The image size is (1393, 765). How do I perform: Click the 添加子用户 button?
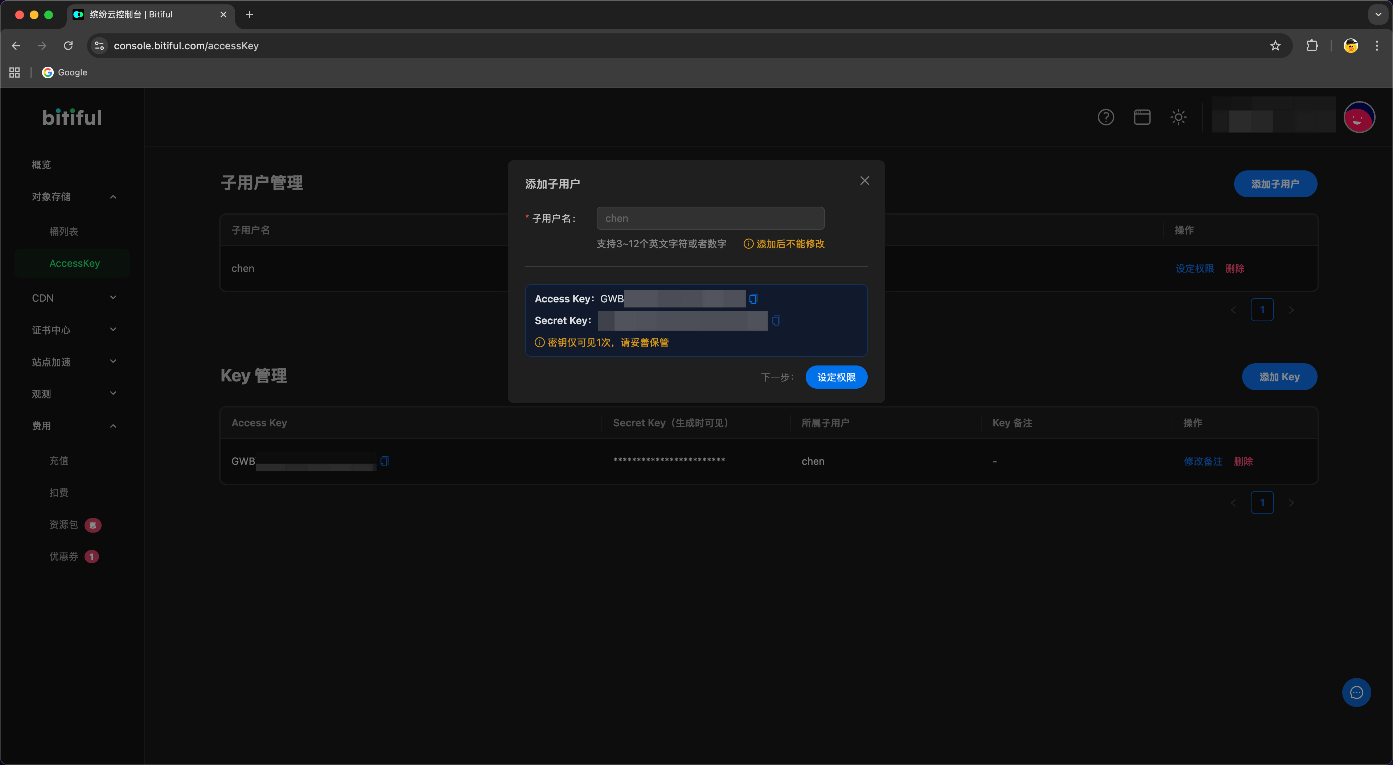(x=1275, y=184)
